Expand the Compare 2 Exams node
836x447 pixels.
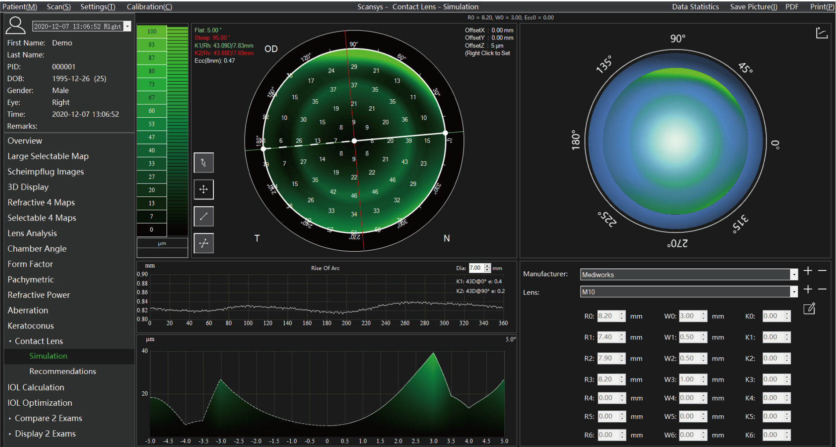click(10, 418)
